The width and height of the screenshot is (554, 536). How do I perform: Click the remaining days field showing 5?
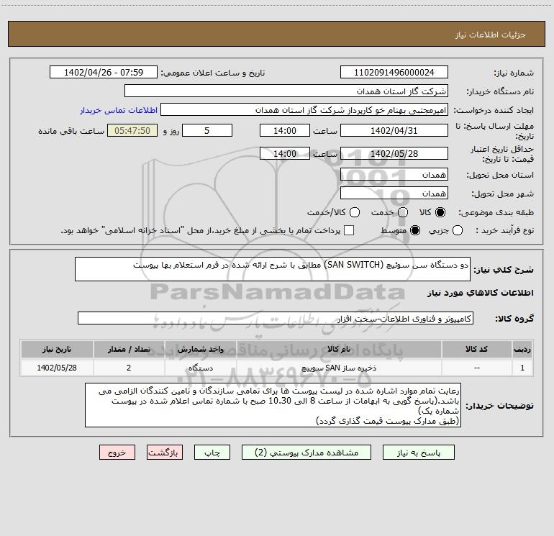(207, 130)
